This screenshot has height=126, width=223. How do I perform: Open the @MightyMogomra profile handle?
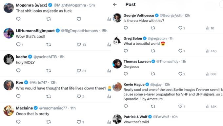tap(70, 5)
